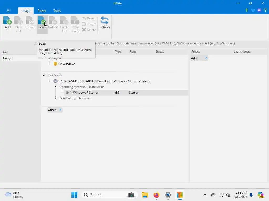The height and width of the screenshot is (201, 269).
Task: Click the notification bell icon
Action: (251, 195)
